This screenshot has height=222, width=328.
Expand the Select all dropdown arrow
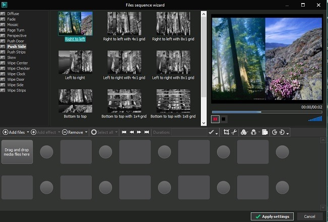click(116, 132)
